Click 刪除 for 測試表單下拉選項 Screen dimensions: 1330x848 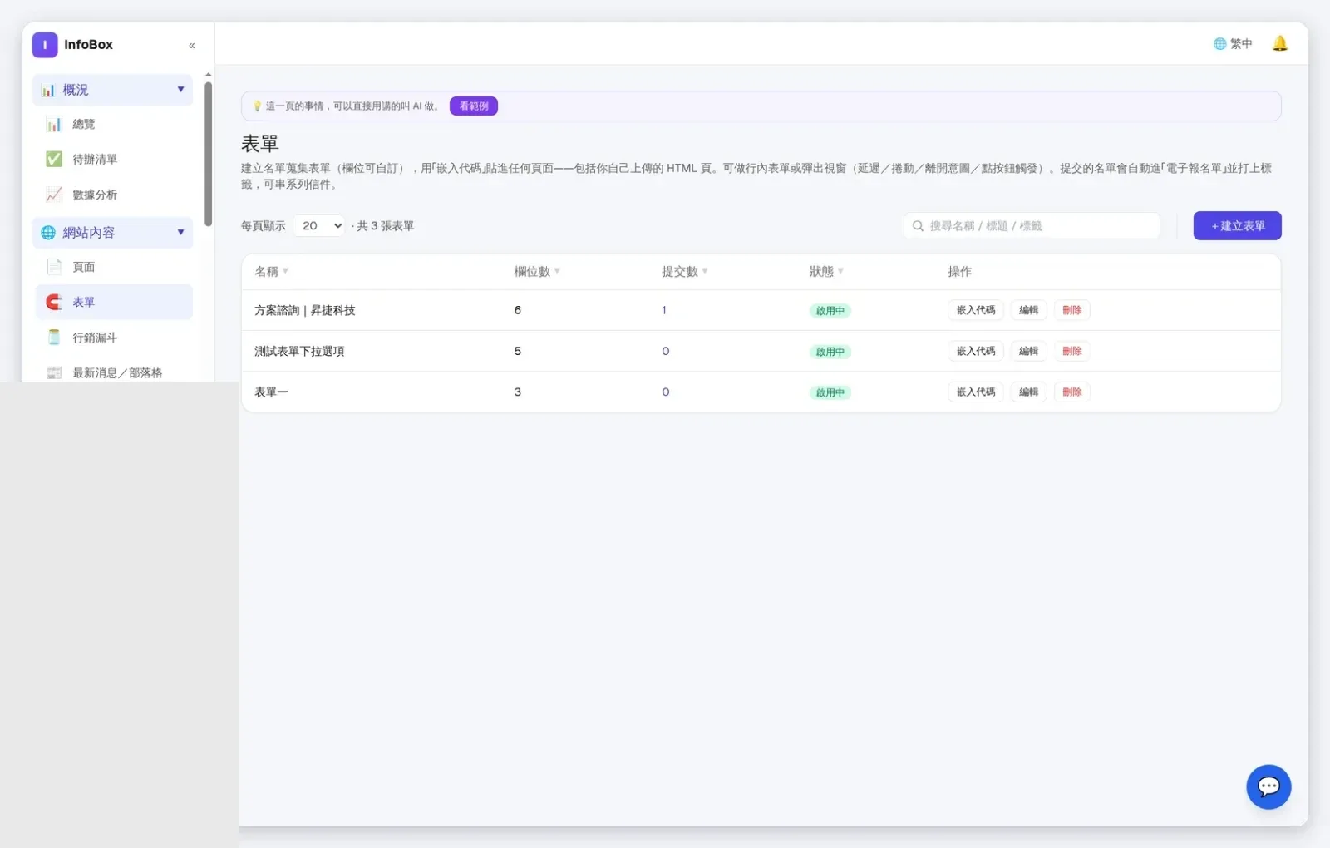pos(1072,351)
